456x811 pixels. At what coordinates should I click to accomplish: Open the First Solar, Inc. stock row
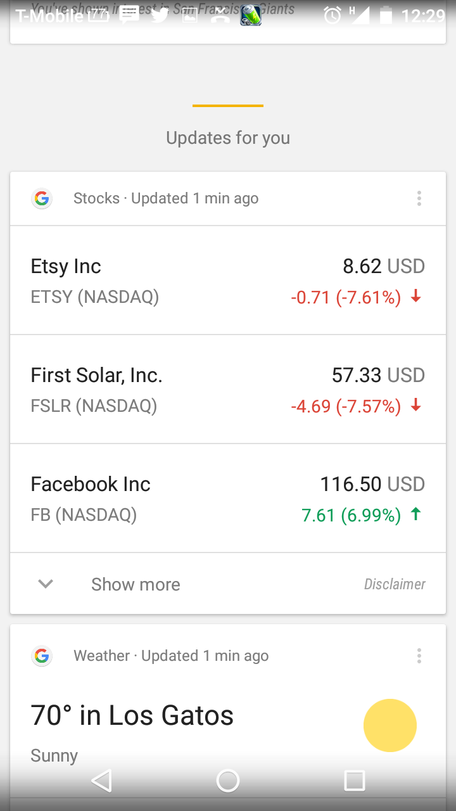tap(228, 389)
